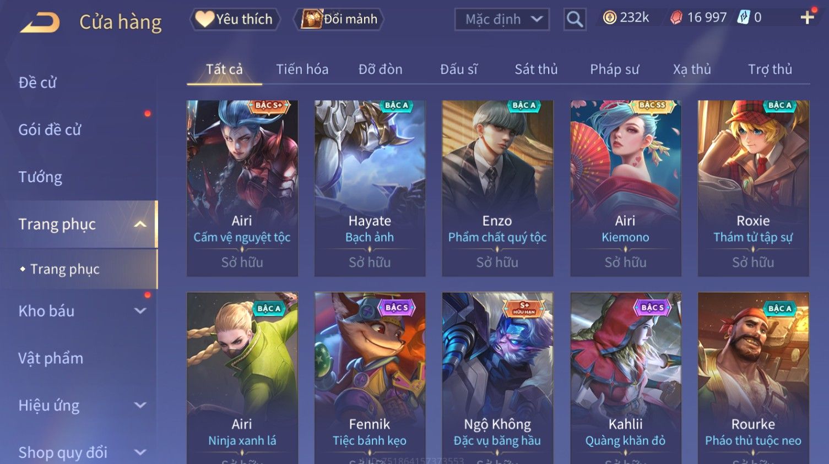
Task: Tap the blue voucher currency icon
Action: click(x=744, y=18)
